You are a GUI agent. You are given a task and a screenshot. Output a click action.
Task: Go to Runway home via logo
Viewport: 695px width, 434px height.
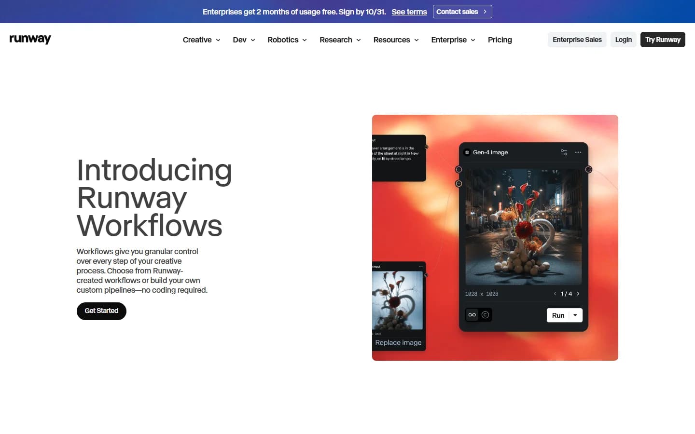pyautogui.click(x=30, y=39)
